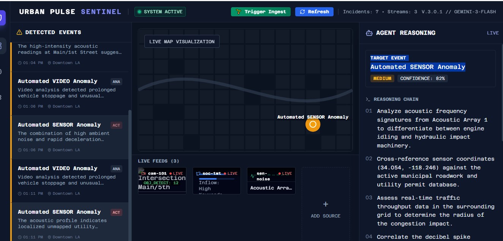
Task: Click the Automated SENSOR Anomaly map label
Action: coord(313,117)
